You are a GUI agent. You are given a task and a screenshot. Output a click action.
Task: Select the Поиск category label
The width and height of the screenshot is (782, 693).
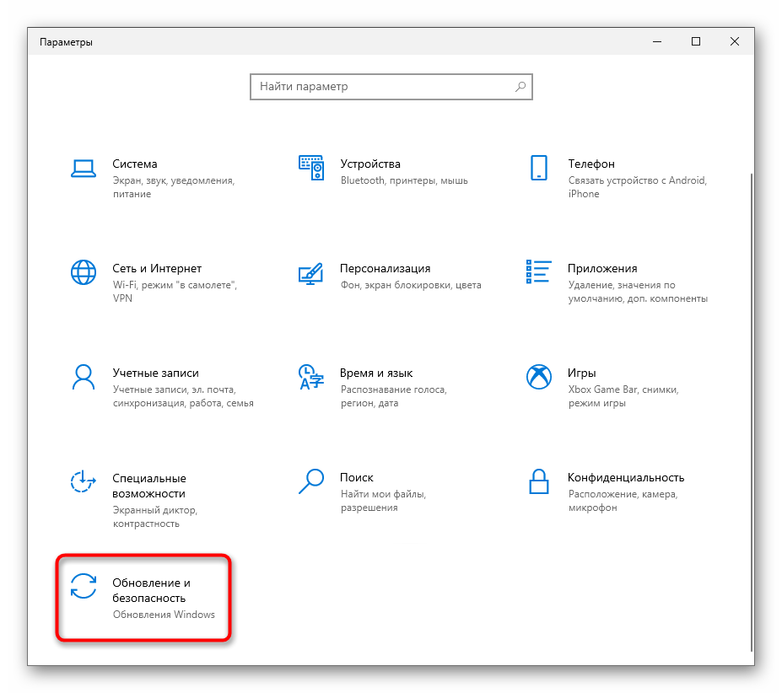(357, 477)
